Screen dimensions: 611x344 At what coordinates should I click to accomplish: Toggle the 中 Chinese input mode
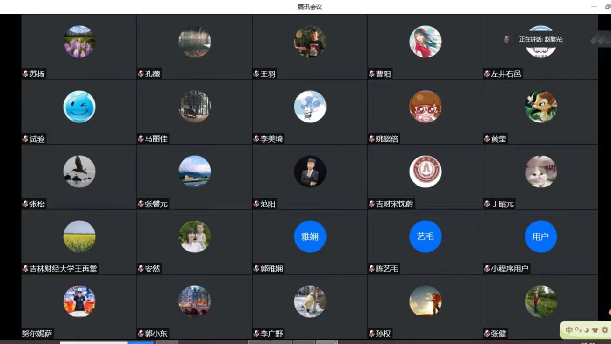569,330
